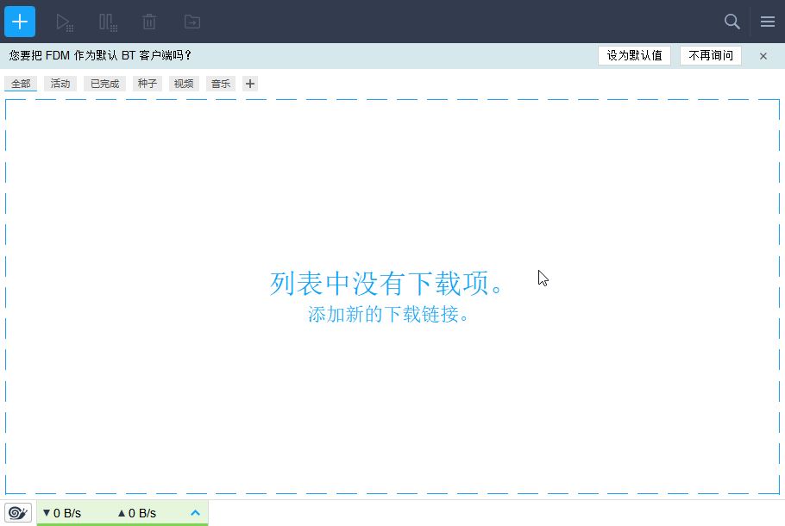
Task: Click the download speed 0 B/s indicator
Action: click(62, 513)
